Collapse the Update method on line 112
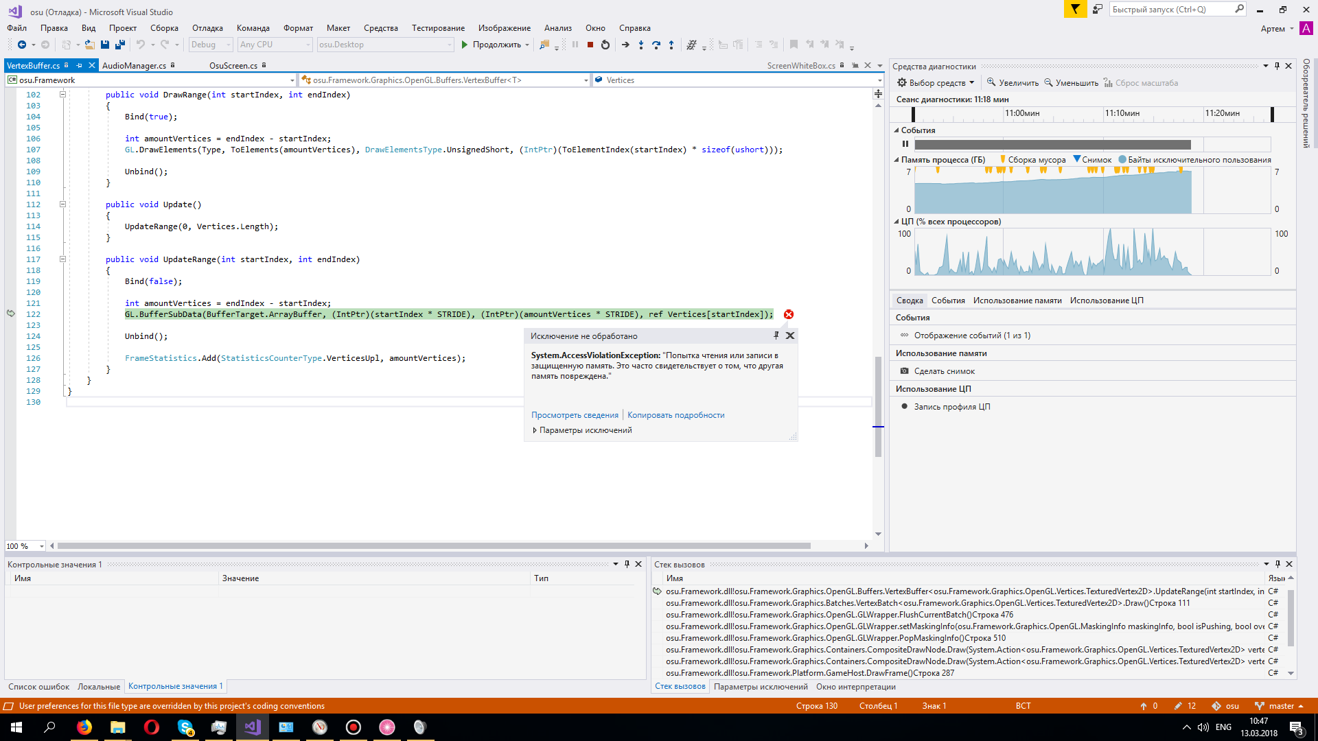 62,204
